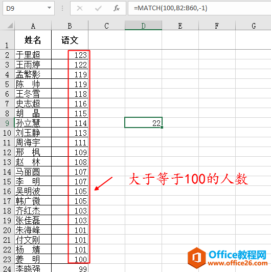Click name cell 付文刚
Viewport: 271px width, 272px height.
(x=33, y=240)
